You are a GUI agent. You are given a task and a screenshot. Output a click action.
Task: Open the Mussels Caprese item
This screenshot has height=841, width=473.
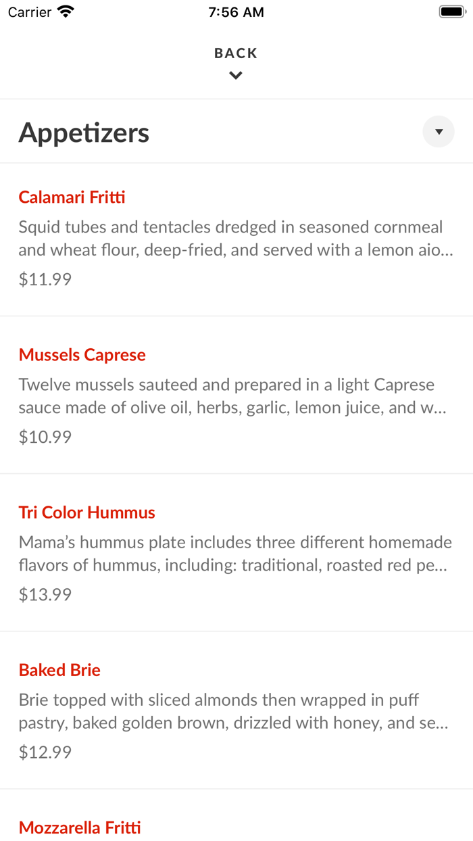click(82, 354)
